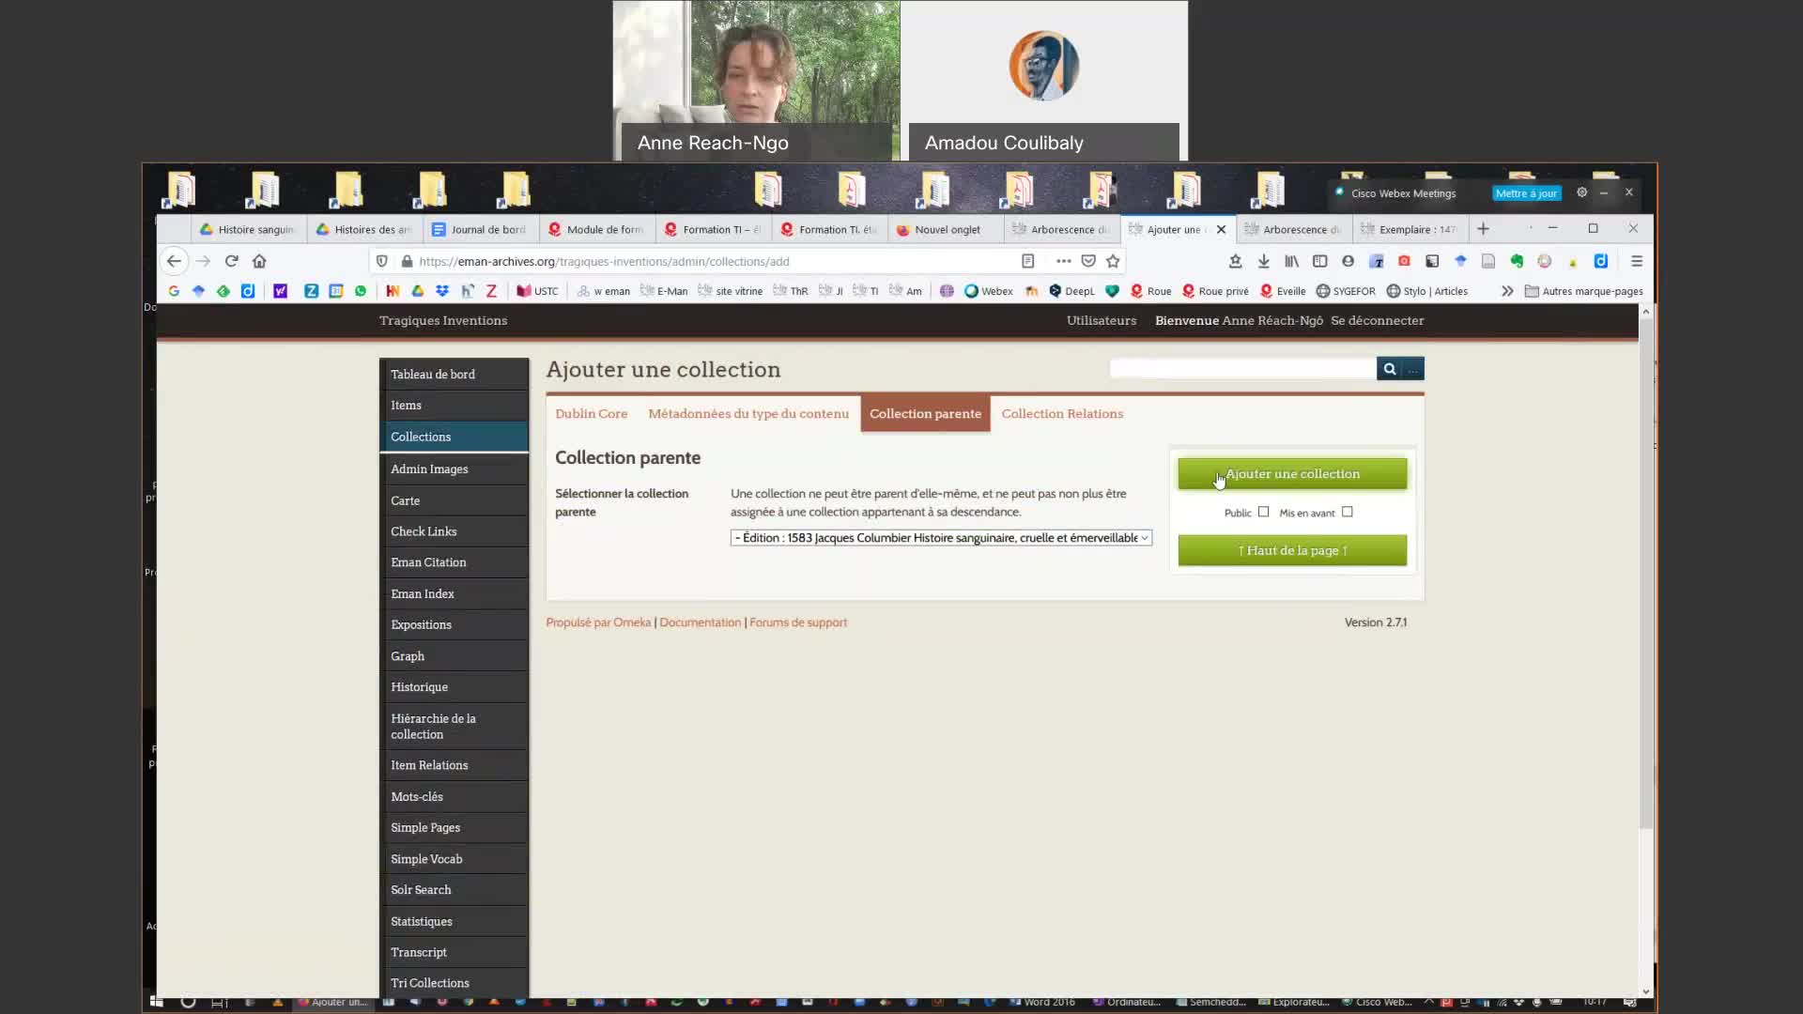Go back with the browser back arrow
This screenshot has width=1803, height=1014.
pyautogui.click(x=174, y=261)
